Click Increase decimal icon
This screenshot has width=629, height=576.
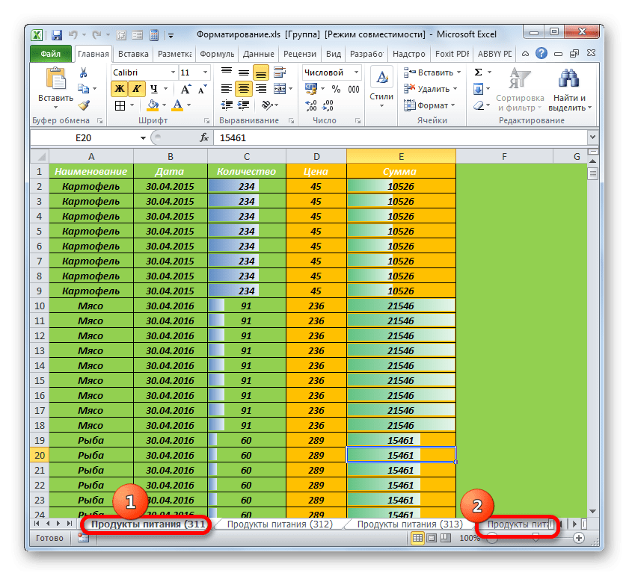[x=311, y=105]
